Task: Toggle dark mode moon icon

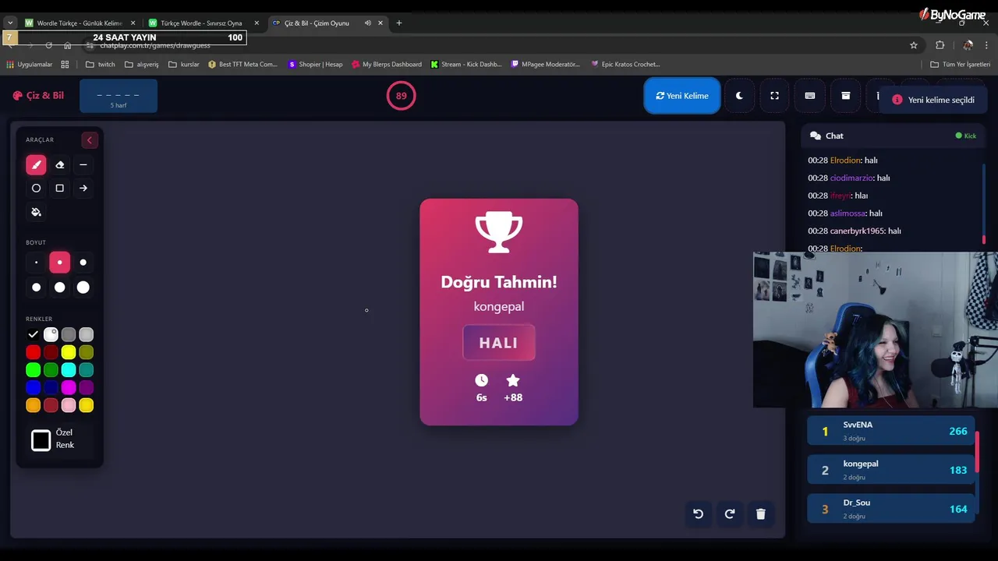Action: pyautogui.click(x=739, y=96)
